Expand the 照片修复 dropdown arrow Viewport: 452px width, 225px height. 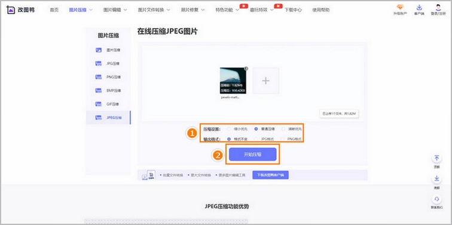203,10
